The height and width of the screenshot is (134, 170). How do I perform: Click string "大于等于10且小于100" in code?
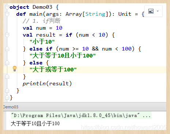pos(63,56)
